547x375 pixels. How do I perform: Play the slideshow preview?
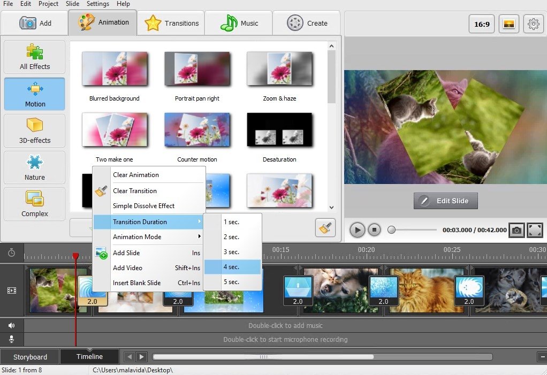(357, 230)
